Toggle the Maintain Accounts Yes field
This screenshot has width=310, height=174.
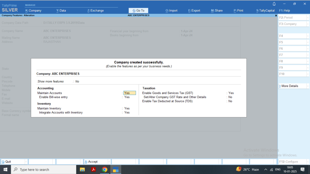(130, 93)
